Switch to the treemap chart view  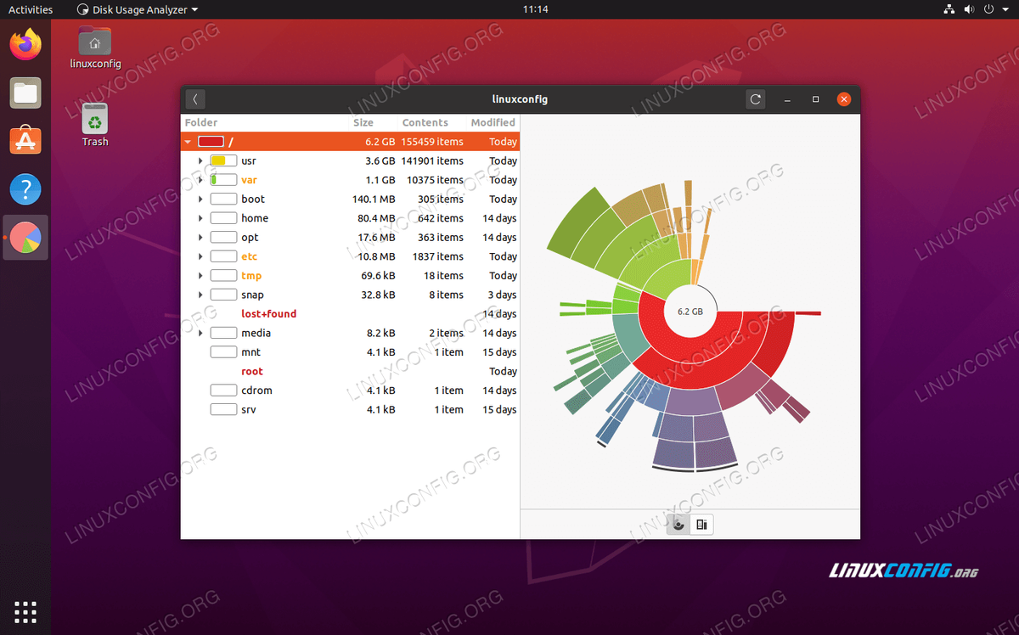coord(701,525)
